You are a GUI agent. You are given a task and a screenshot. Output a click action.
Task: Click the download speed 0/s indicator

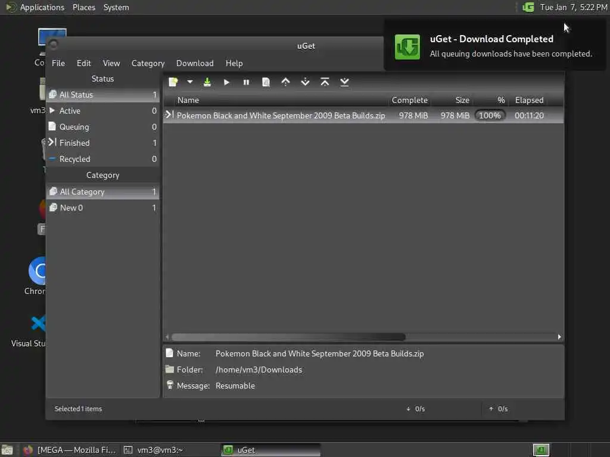(x=415, y=409)
